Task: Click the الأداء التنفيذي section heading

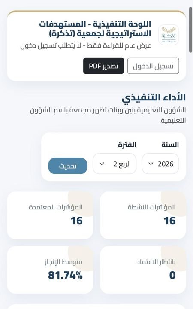Action: coord(154,98)
